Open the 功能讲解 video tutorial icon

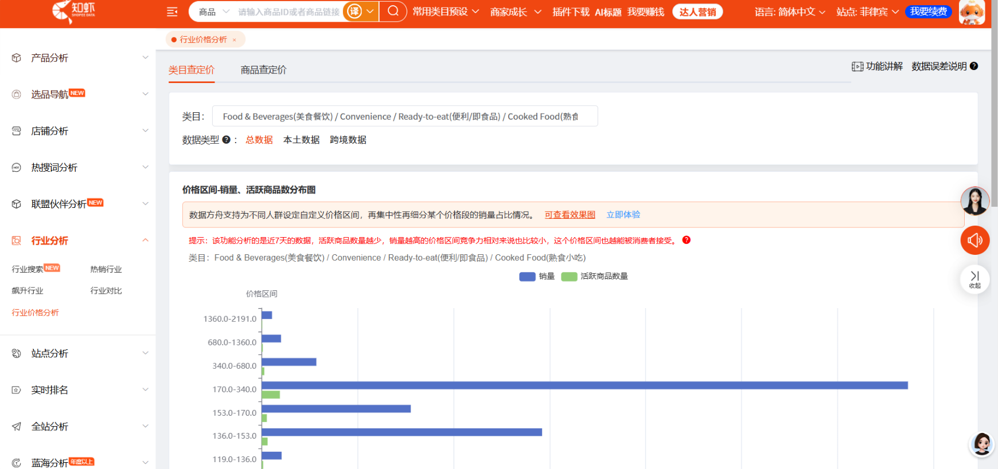[857, 66]
